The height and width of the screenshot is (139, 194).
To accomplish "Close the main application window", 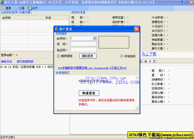I will pos(191,3).
